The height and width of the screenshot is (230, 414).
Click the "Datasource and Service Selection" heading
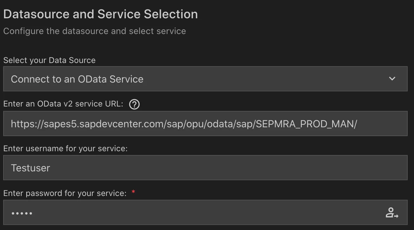coord(100,14)
